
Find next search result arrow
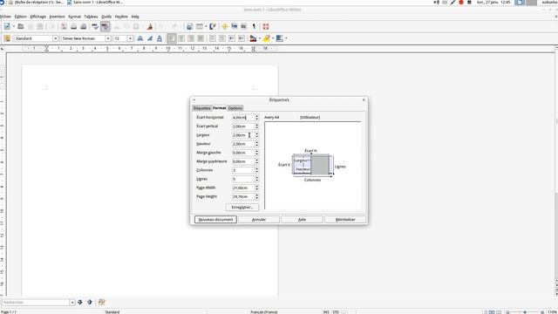[80, 303]
